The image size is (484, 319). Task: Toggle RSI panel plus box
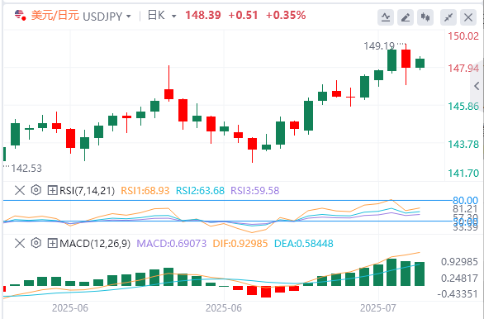(x=52, y=191)
